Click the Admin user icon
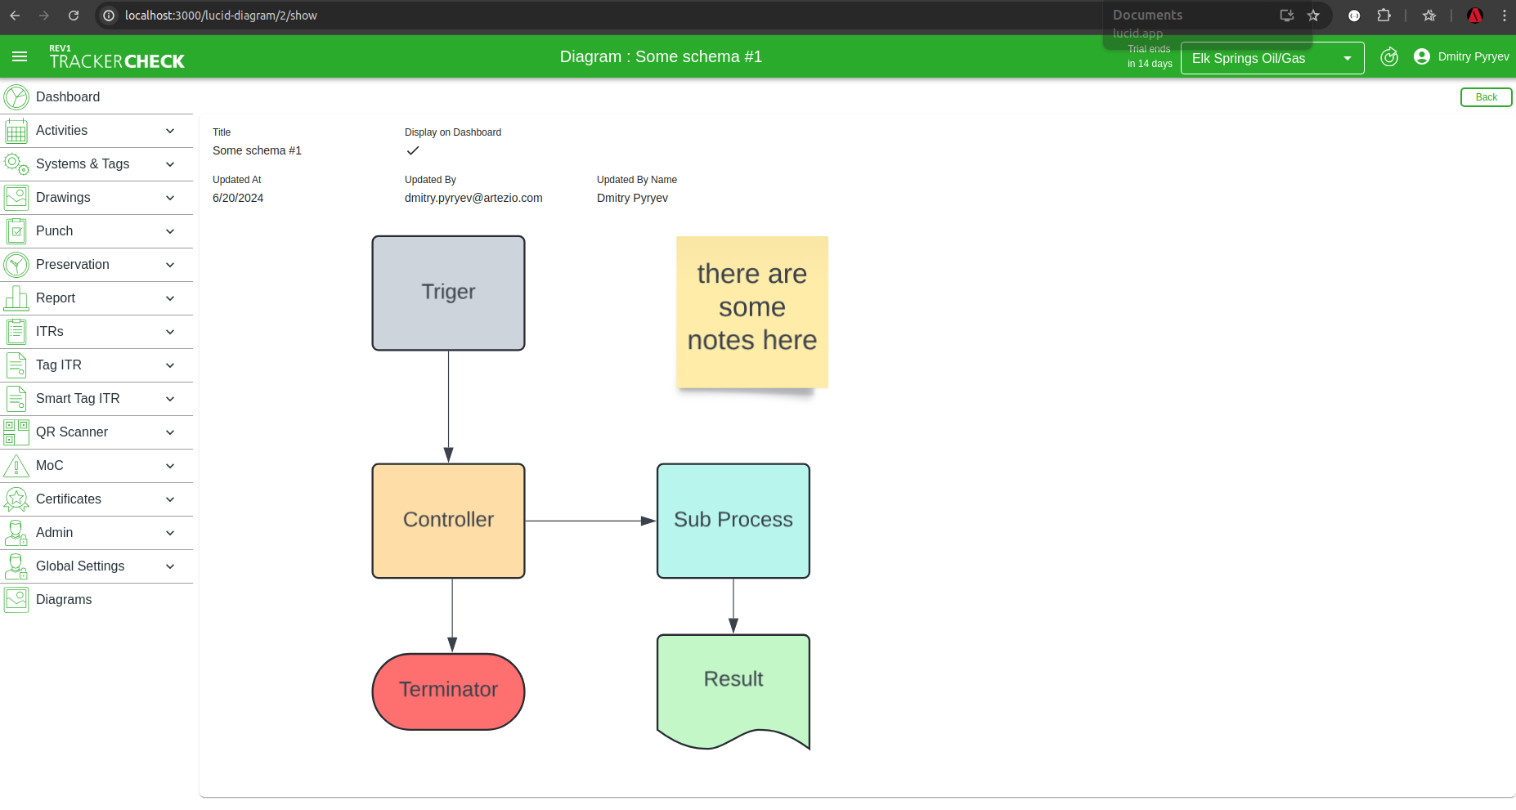The height and width of the screenshot is (810, 1516). [x=16, y=533]
